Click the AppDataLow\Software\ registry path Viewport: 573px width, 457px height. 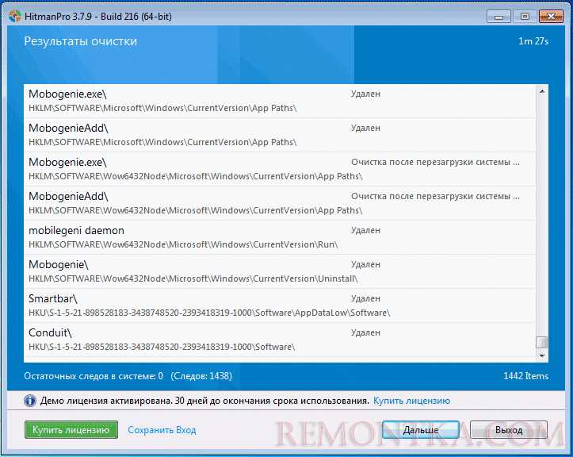(209, 313)
